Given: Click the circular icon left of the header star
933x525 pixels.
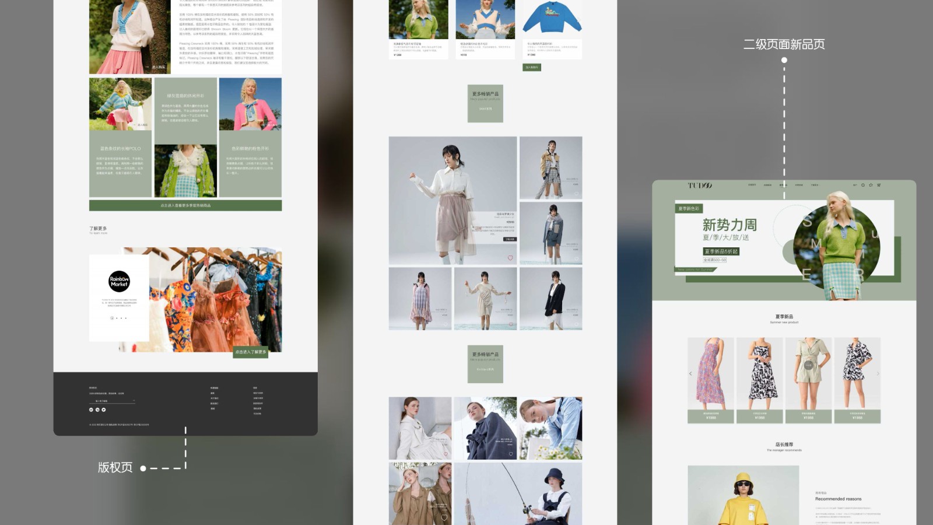Looking at the screenshot, I should 863,185.
